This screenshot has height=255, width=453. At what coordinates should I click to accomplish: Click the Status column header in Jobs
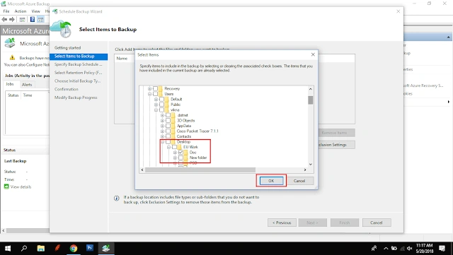pyautogui.click(x=13, y=95)
